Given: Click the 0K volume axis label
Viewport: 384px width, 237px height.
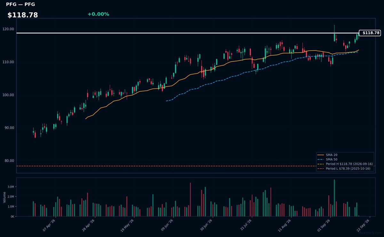Looking at the screenshot, I should pyautogui.click(x=12, y=217).
